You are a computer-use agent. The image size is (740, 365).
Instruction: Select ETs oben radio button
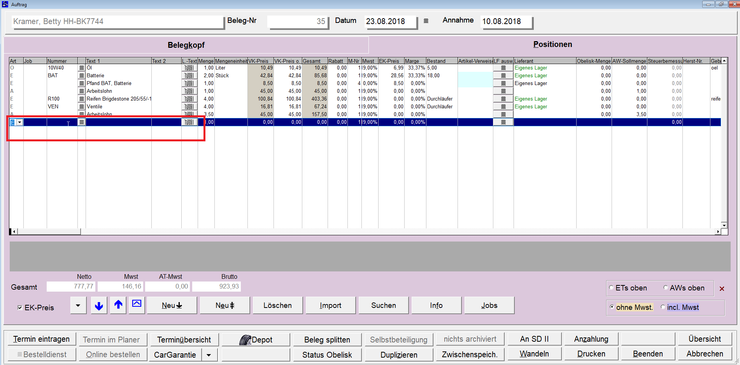[x=611, y=288]
